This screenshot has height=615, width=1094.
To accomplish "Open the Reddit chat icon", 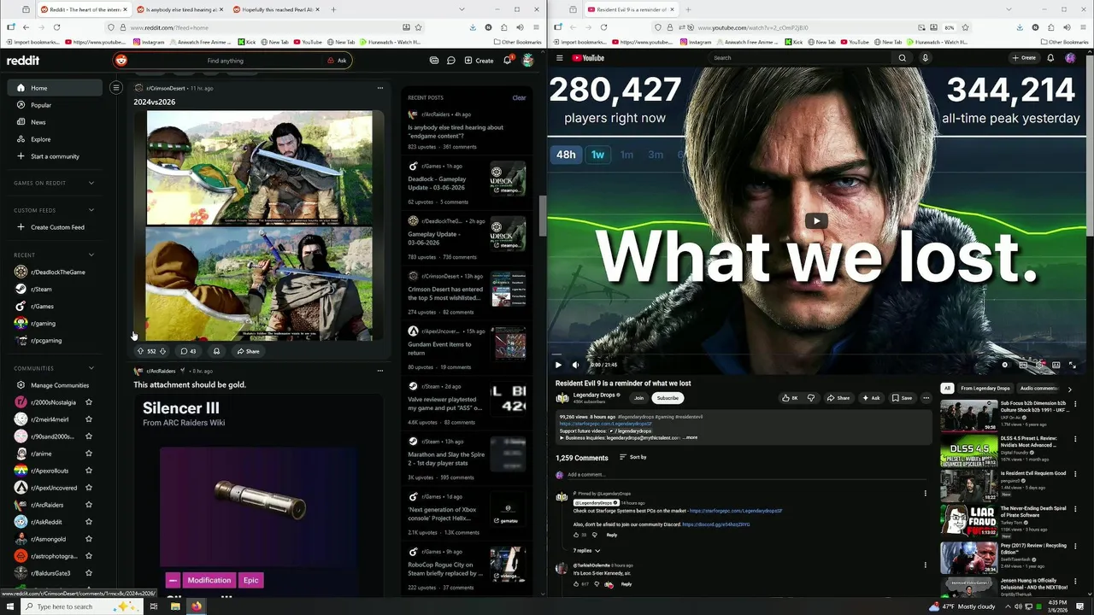I will pos(450,61).
